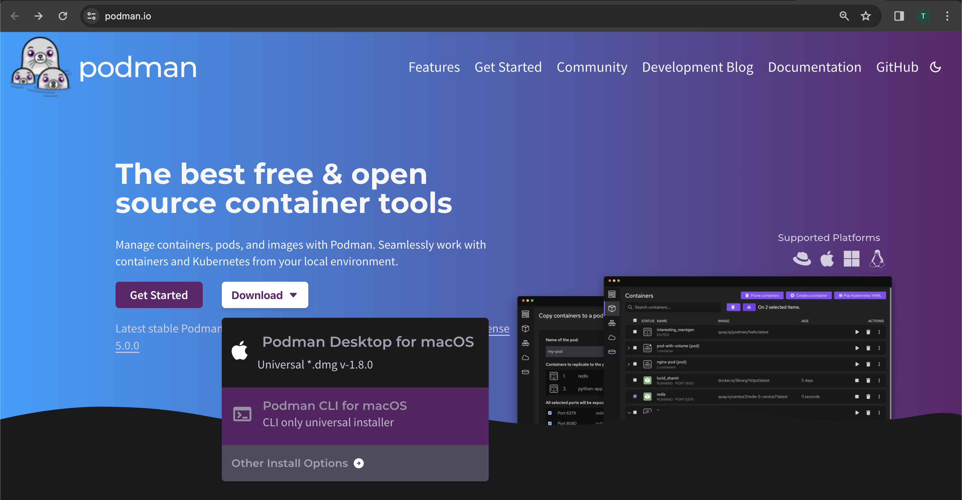The height and width of the screenshot is (500, 962).
Task: Click the Apple supported platform icon
Action: [x=827, y=259]
